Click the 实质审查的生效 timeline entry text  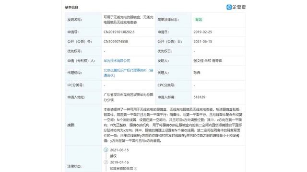coord(121,169)
